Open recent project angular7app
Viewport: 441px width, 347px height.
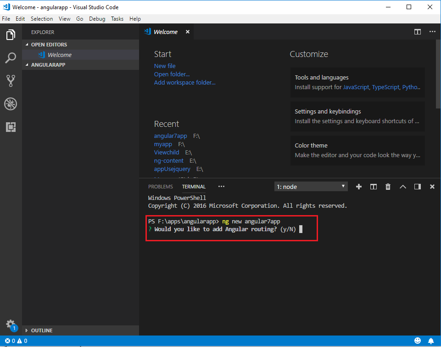coord(170,136)
